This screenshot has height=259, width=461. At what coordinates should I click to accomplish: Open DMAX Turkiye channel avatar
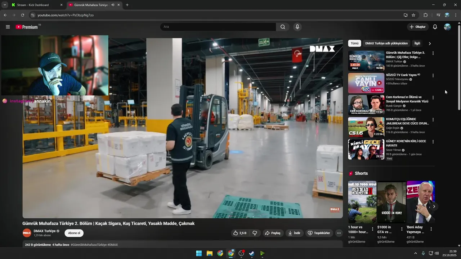point(27,233)
